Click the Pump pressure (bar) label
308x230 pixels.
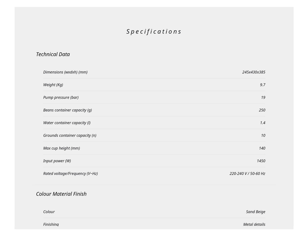pos(61,97)
